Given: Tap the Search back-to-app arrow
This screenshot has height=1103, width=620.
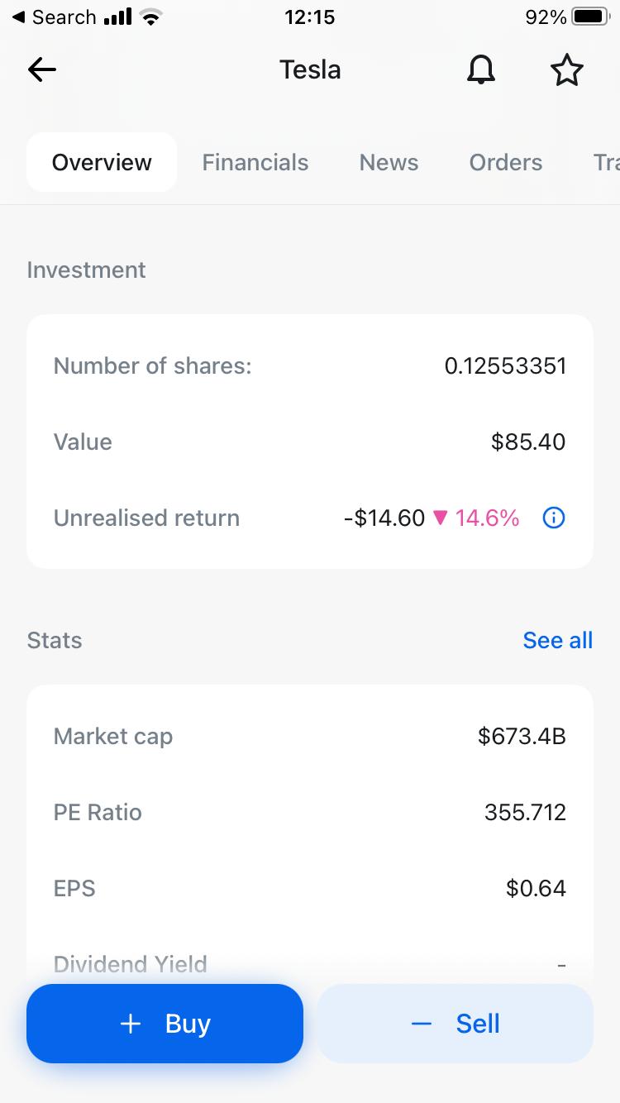Looking at the screenshot, I should click(x=18, y=17).
